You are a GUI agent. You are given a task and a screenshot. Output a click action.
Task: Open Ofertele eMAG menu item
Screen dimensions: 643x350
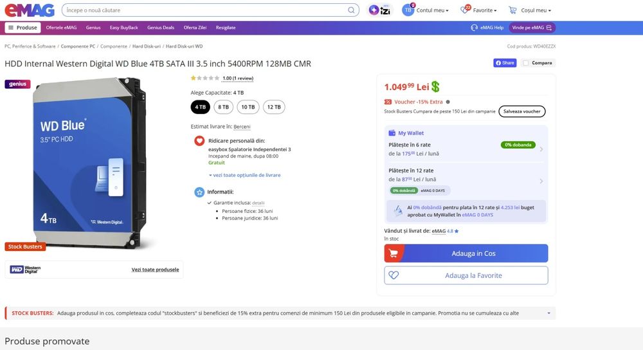61,28
